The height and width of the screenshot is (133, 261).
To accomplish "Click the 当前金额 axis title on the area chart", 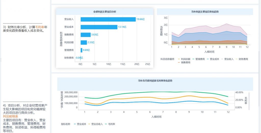I will [161, 31].
